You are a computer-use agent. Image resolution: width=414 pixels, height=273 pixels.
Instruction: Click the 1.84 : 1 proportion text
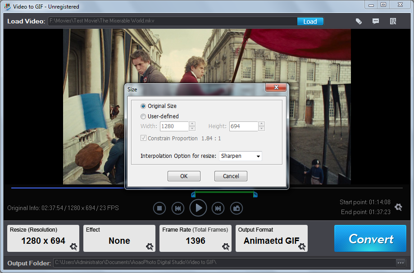211,139
